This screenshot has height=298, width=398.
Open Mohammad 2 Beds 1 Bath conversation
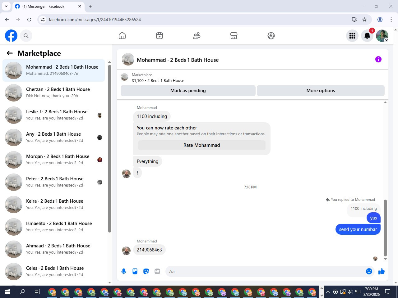click(x=54, y=70)
